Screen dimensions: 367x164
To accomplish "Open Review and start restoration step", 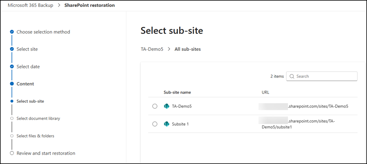I will (x=46, y=153).
